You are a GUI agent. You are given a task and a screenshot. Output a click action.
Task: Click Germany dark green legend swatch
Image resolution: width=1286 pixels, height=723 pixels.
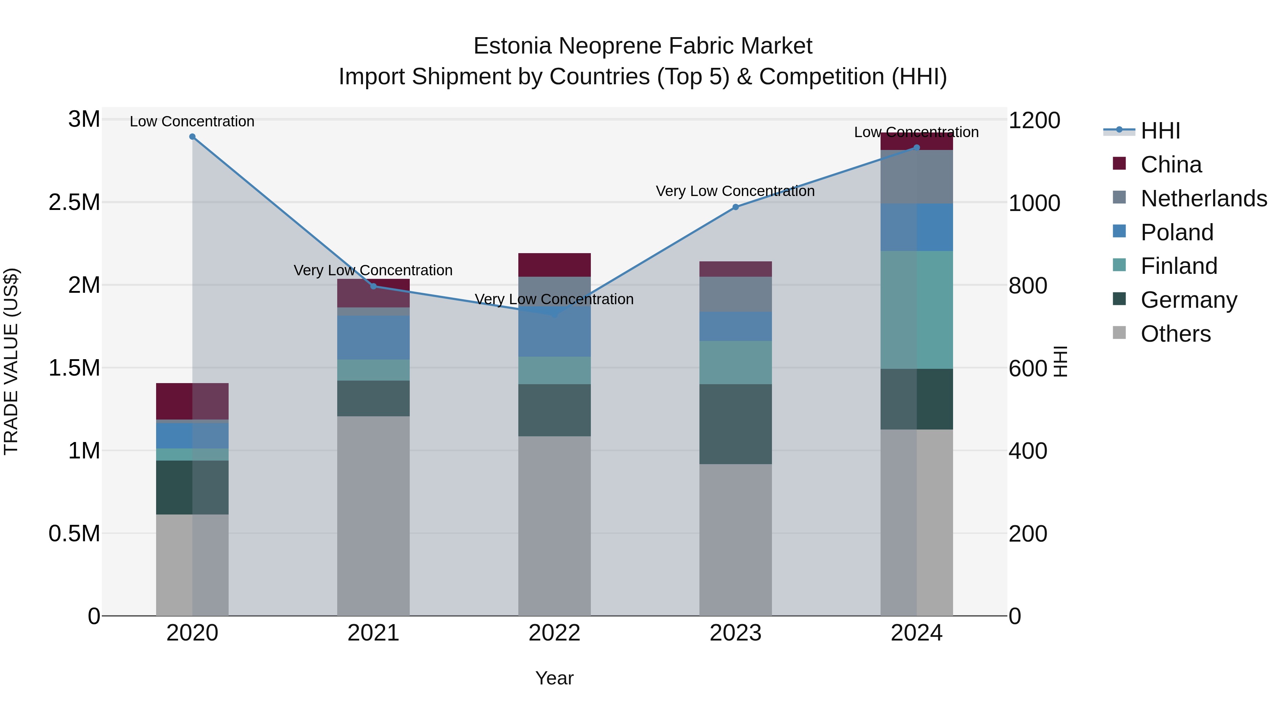[x=1119, y=299]
